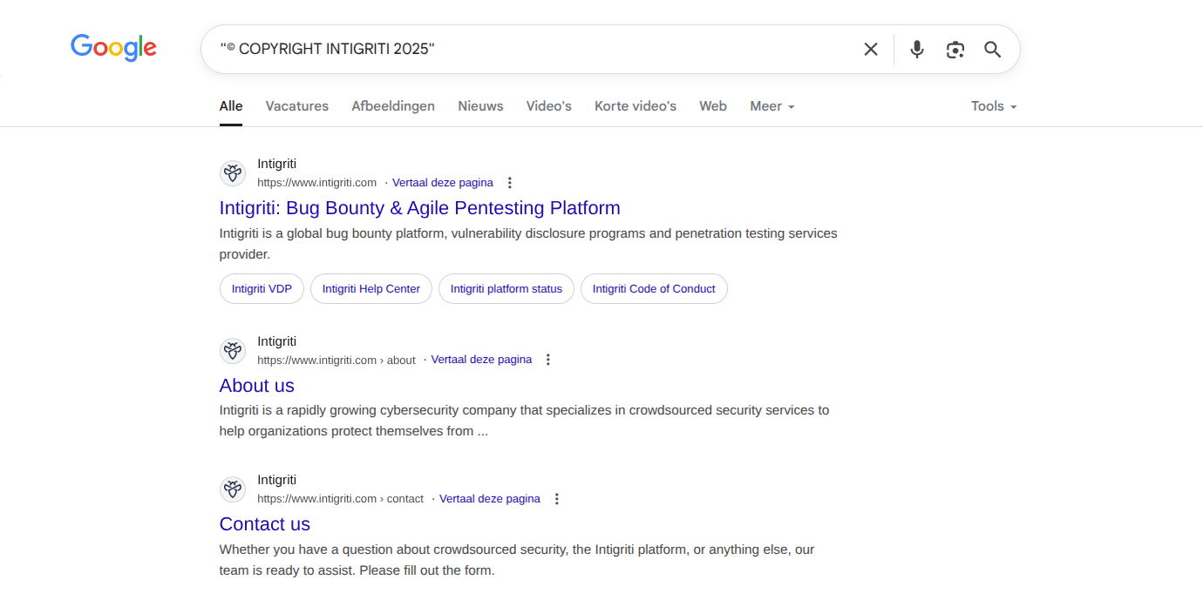Open search by image camera icon
1203x600 pixels.
click(955, 50)
